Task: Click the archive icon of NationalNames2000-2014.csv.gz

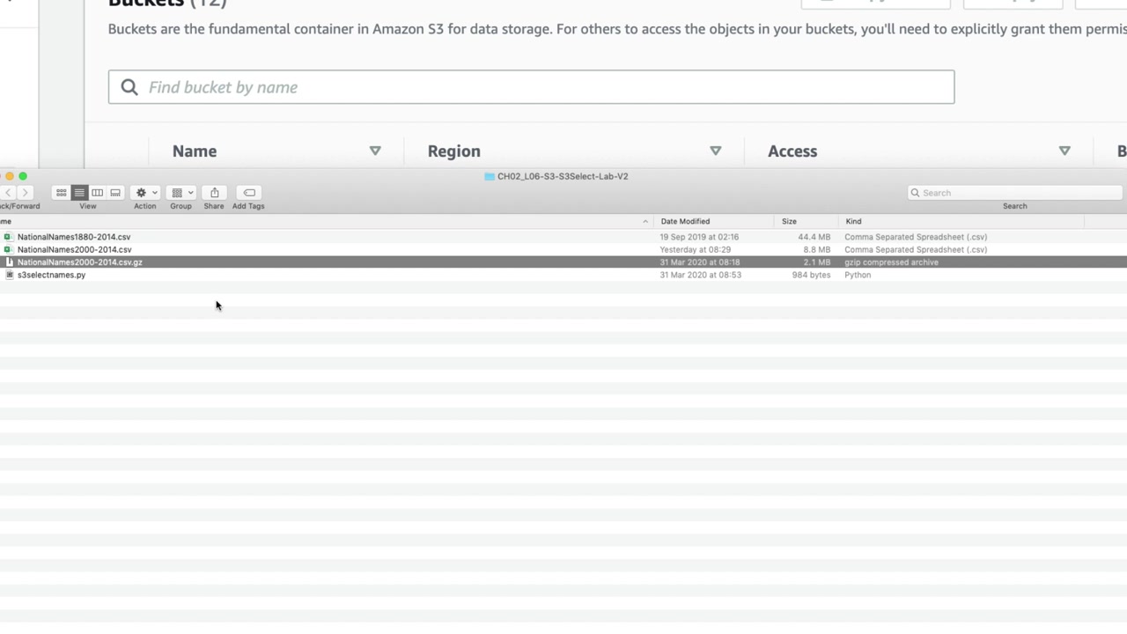Action: pos(10,262)
